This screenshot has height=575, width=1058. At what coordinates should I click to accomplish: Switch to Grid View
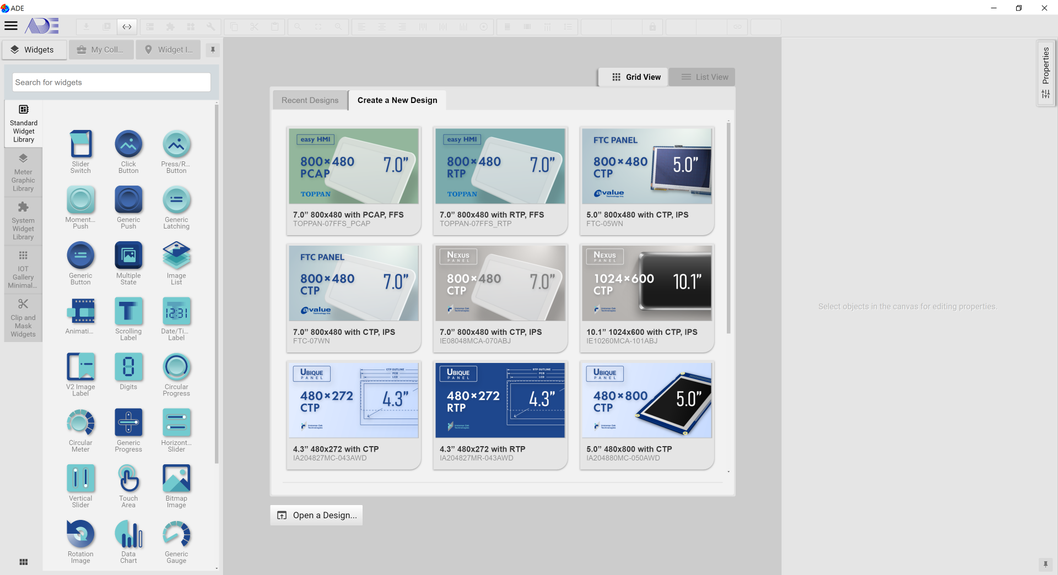point(636,77)
